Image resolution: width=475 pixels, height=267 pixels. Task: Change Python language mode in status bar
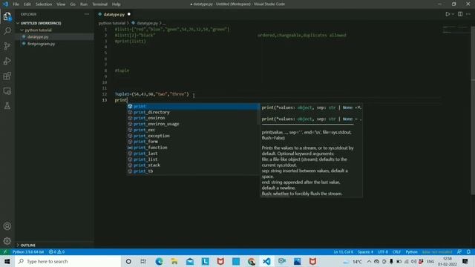tap(411, 252)
